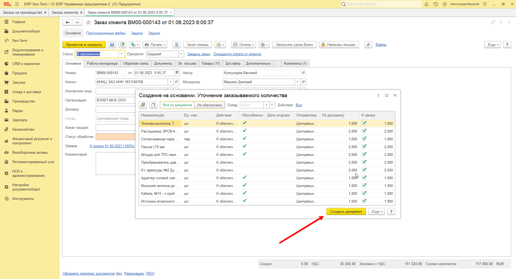This screenshot has height=279, width=516.
Task: Click the back navigation arrow
Action: point(67,23)
